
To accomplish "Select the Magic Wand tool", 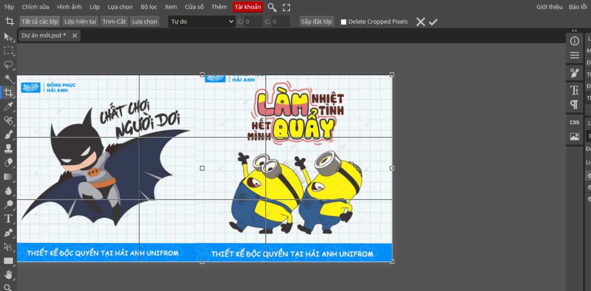I will pos(8,79).
